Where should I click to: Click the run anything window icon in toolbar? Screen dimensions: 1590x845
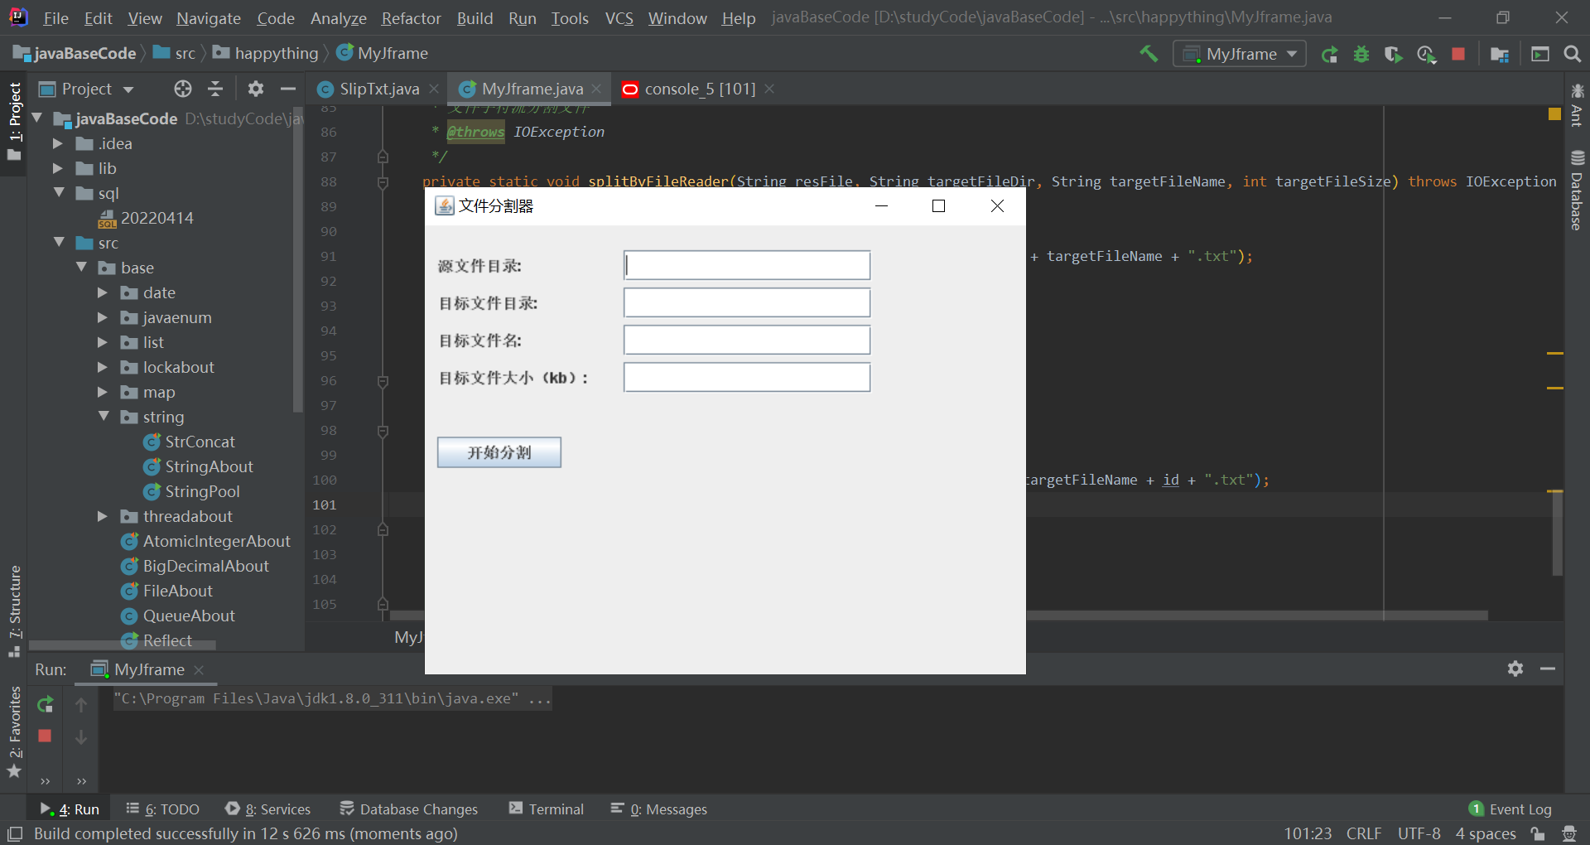point(1540,54)
